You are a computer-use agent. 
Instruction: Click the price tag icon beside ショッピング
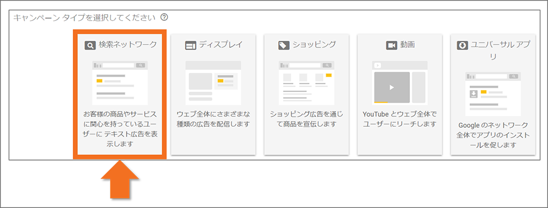(x=284, y=45)
